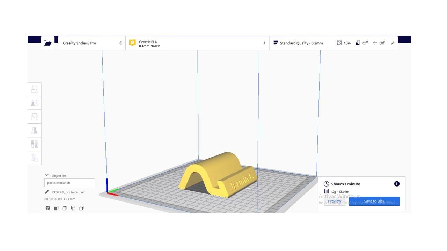Select the Support Blocker tool
Image resolution: width=447 pixels, height=251 pixels.
[34, 158]
